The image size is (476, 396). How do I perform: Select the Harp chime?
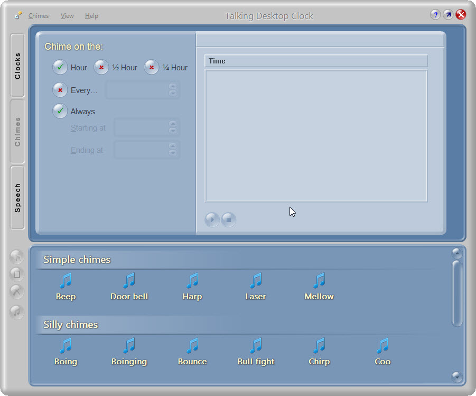click(192, 286)
